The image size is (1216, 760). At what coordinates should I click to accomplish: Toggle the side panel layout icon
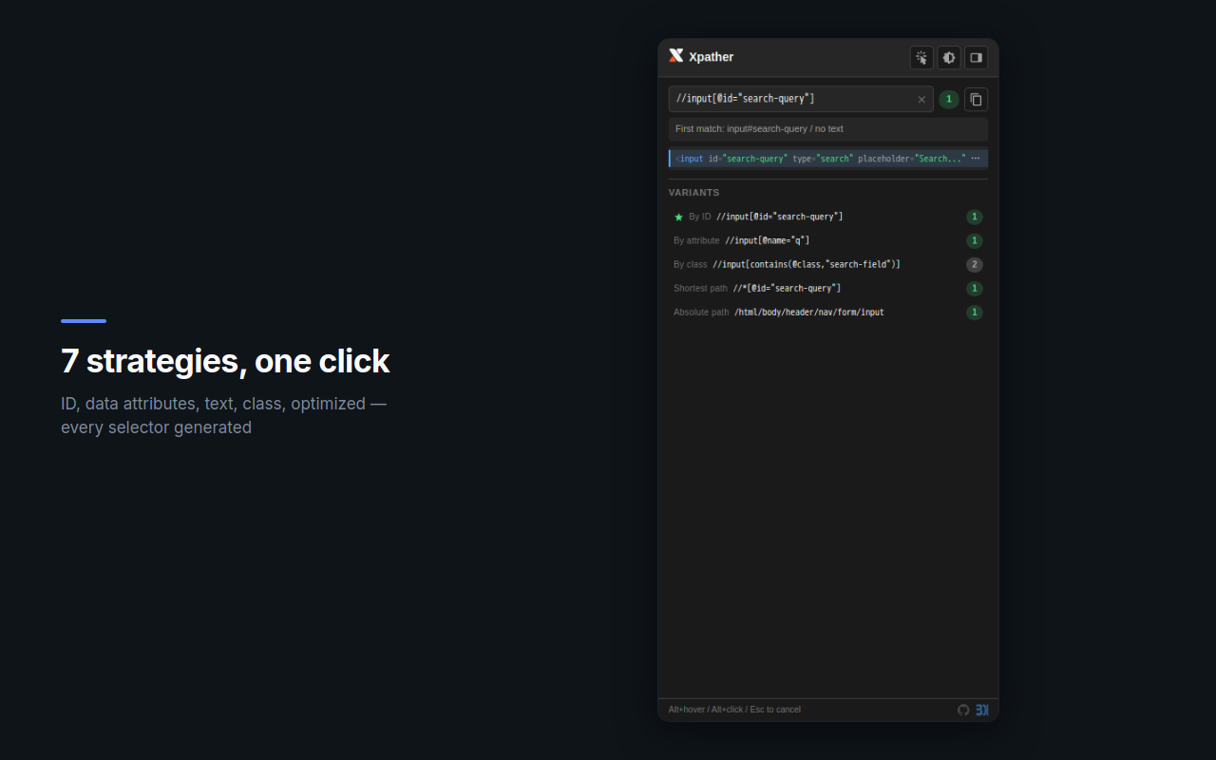coord(976,58)
